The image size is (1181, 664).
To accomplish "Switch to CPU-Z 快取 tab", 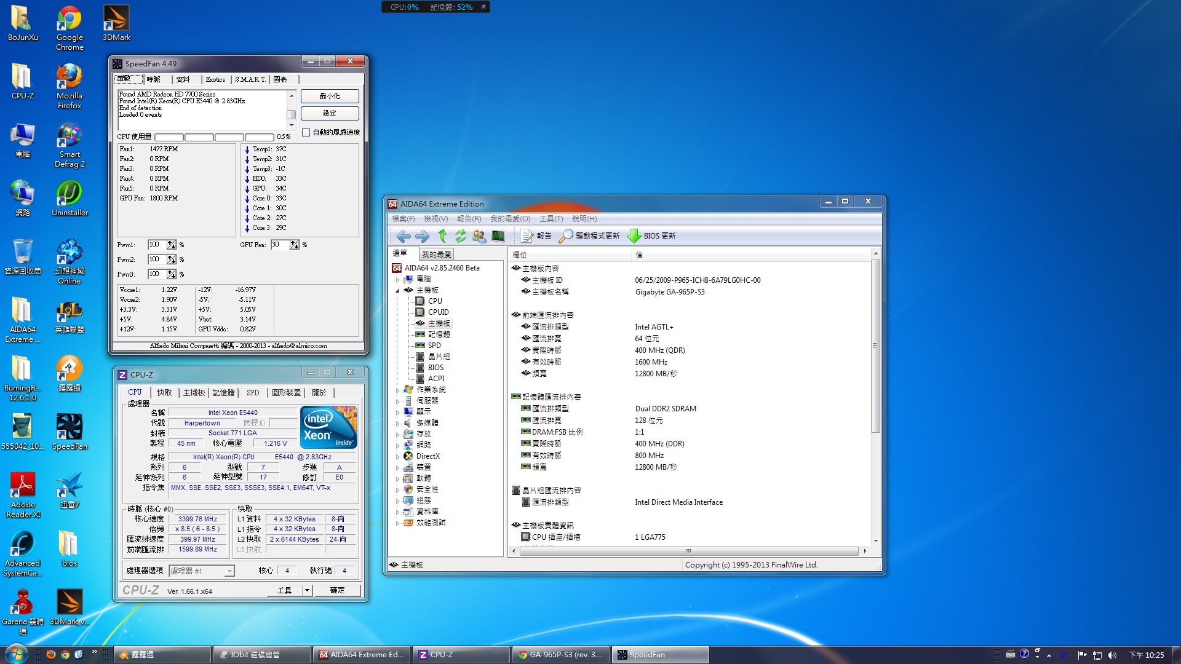I will (x=164, y=393).
